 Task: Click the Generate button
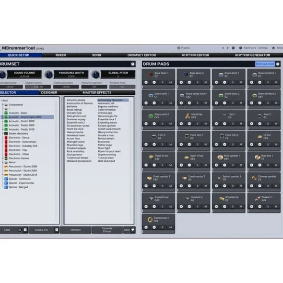(75, 230)
